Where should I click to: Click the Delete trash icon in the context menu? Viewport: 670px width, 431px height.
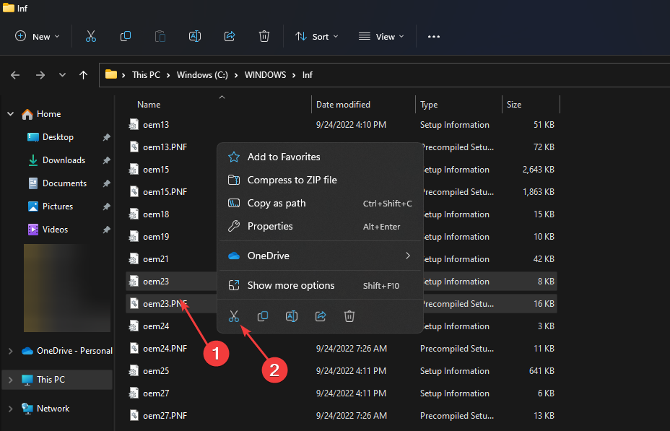click(x=349, y=316)
